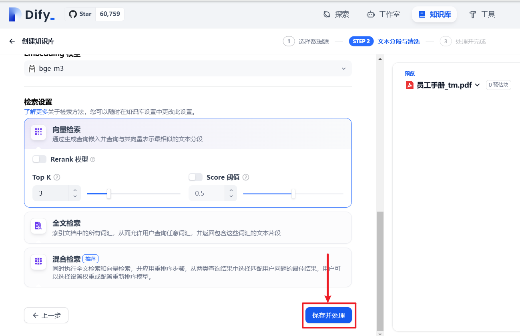The width and height of the screenshot is (520, 336).
Task: Click the 上一步 button
Action: pos(46,315)
